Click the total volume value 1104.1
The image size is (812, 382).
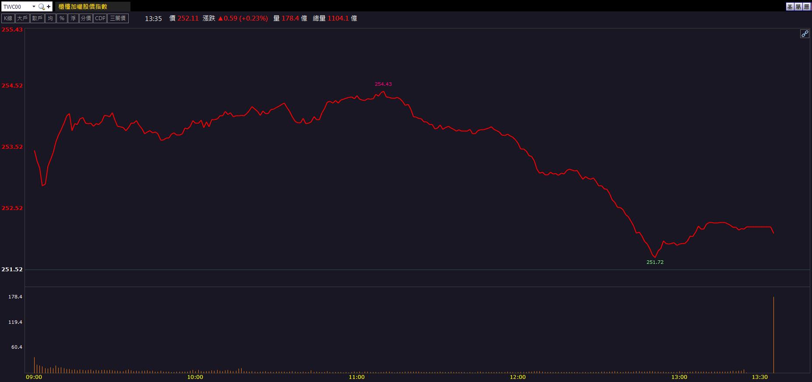tap(338, 18)
